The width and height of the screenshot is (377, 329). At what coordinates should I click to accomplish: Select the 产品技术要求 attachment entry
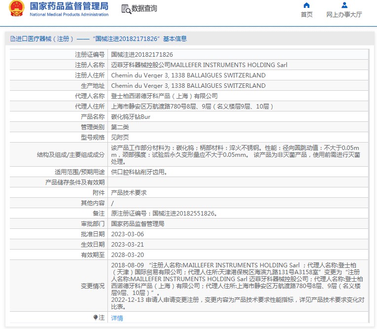[129, 193]
